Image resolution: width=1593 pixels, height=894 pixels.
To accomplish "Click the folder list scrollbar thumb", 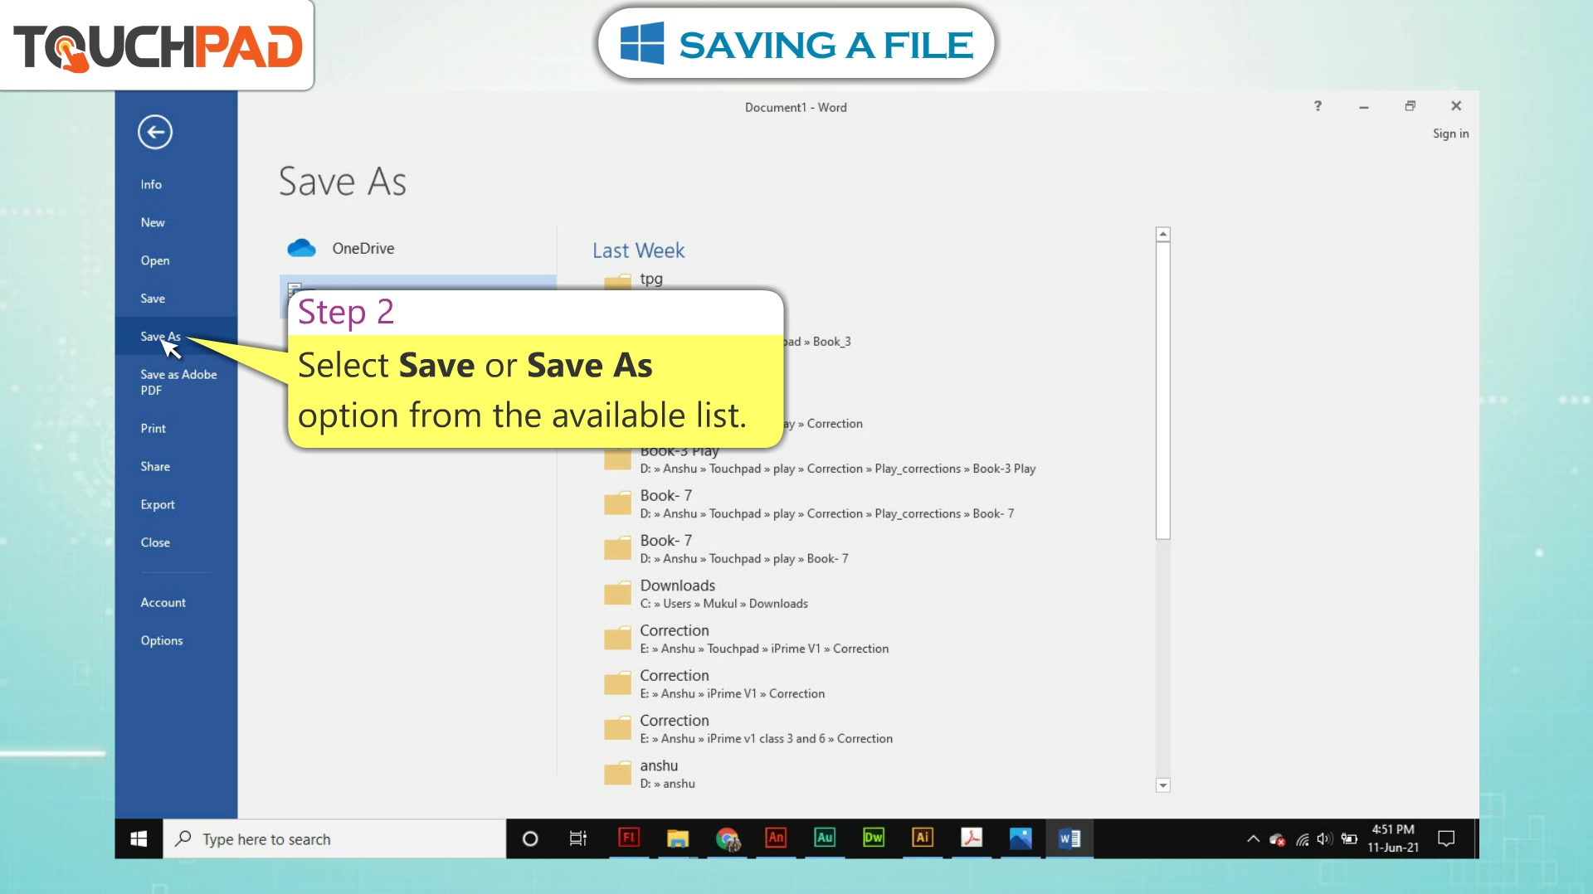I will [x=1163, y=391].
